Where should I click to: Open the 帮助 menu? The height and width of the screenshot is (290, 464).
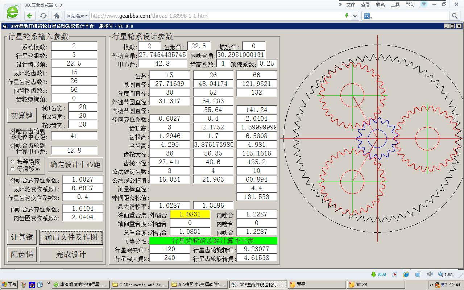tap(410, 4)
